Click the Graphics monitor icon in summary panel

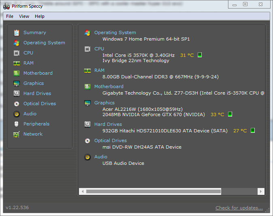(87, 103)
